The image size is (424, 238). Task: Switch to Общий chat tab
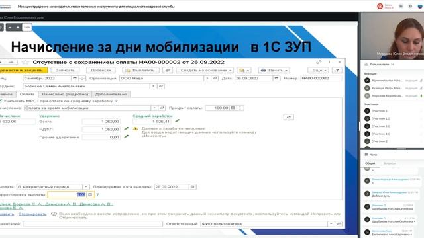(x=370, y=163)
